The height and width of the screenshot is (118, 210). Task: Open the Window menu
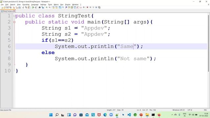(x=75, y=5)
